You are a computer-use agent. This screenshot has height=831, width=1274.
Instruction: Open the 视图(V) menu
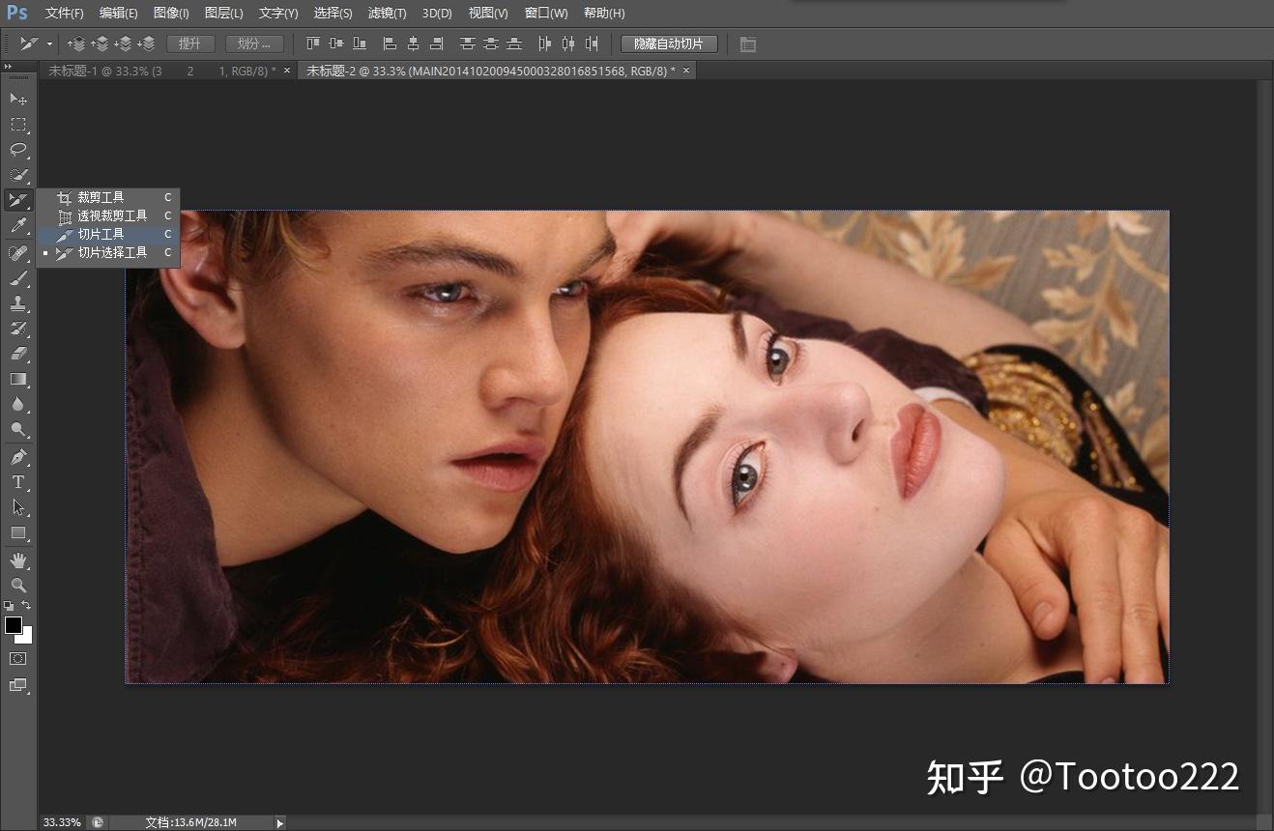[x=488, y=14]
